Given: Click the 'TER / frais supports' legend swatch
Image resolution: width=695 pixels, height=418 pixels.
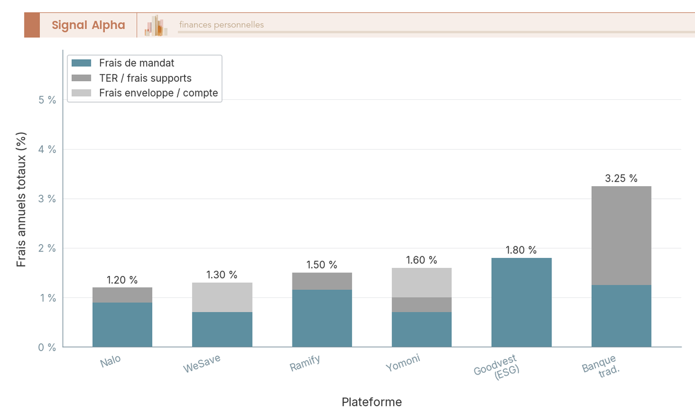Looking at the screenshot, I should [82, 78].
